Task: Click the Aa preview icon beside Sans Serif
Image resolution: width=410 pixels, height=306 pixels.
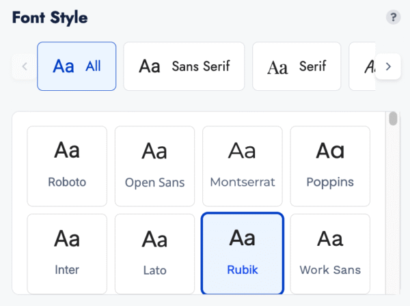Action: coord(150,66)
